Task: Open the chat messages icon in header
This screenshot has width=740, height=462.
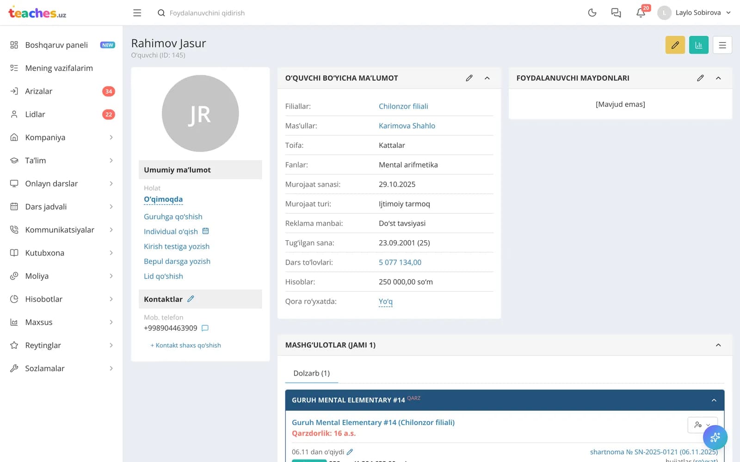Action: click(x=616, y=13)
